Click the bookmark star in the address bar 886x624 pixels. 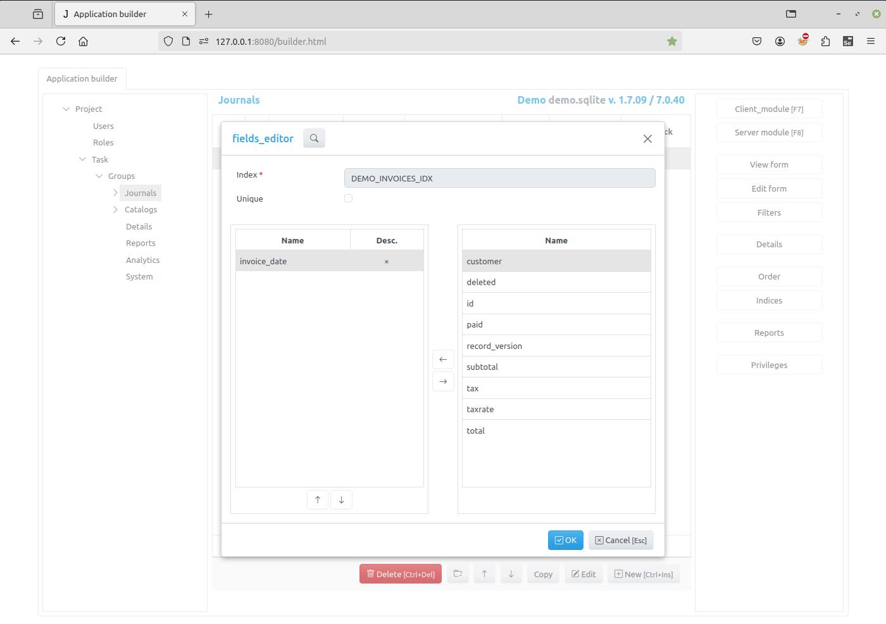671,40
